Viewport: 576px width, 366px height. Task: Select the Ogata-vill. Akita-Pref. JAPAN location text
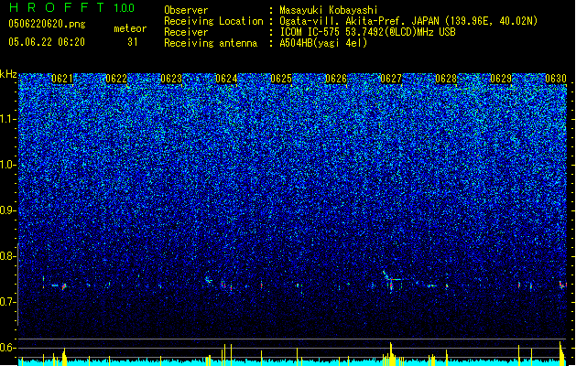coord(408,21)
